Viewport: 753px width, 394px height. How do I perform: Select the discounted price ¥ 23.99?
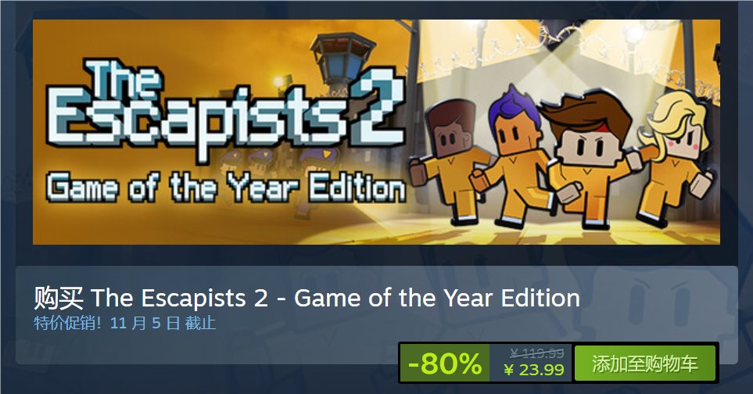click(535, 370)
